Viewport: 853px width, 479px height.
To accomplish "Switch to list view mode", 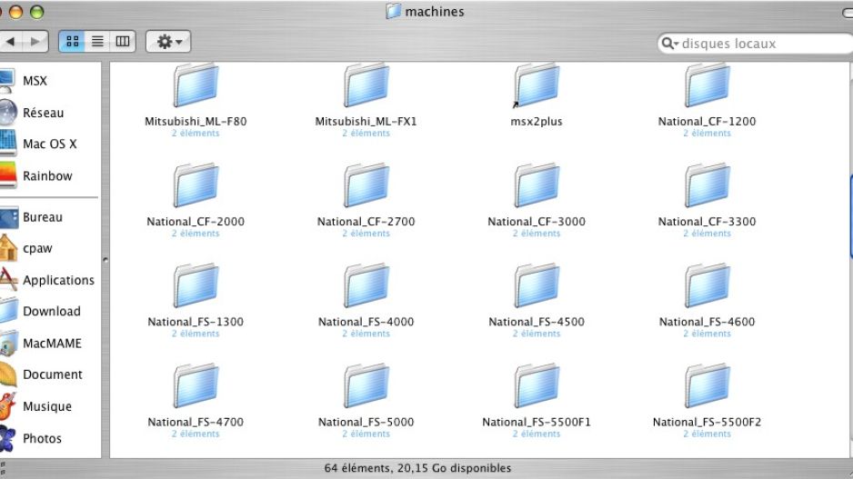I will tap(96, 42).
